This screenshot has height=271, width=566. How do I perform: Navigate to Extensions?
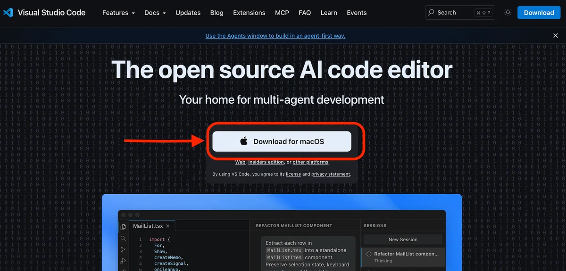point(249,13)
